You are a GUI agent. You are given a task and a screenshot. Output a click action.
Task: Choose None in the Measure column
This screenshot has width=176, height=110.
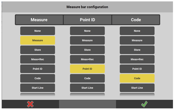click(x=38, y=31)
